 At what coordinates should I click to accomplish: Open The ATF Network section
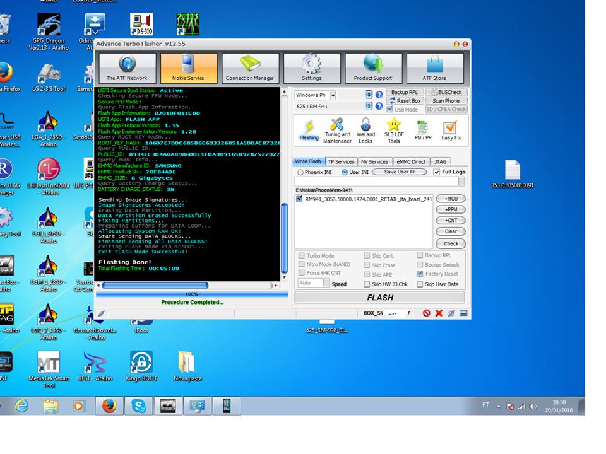pos(127,68)
